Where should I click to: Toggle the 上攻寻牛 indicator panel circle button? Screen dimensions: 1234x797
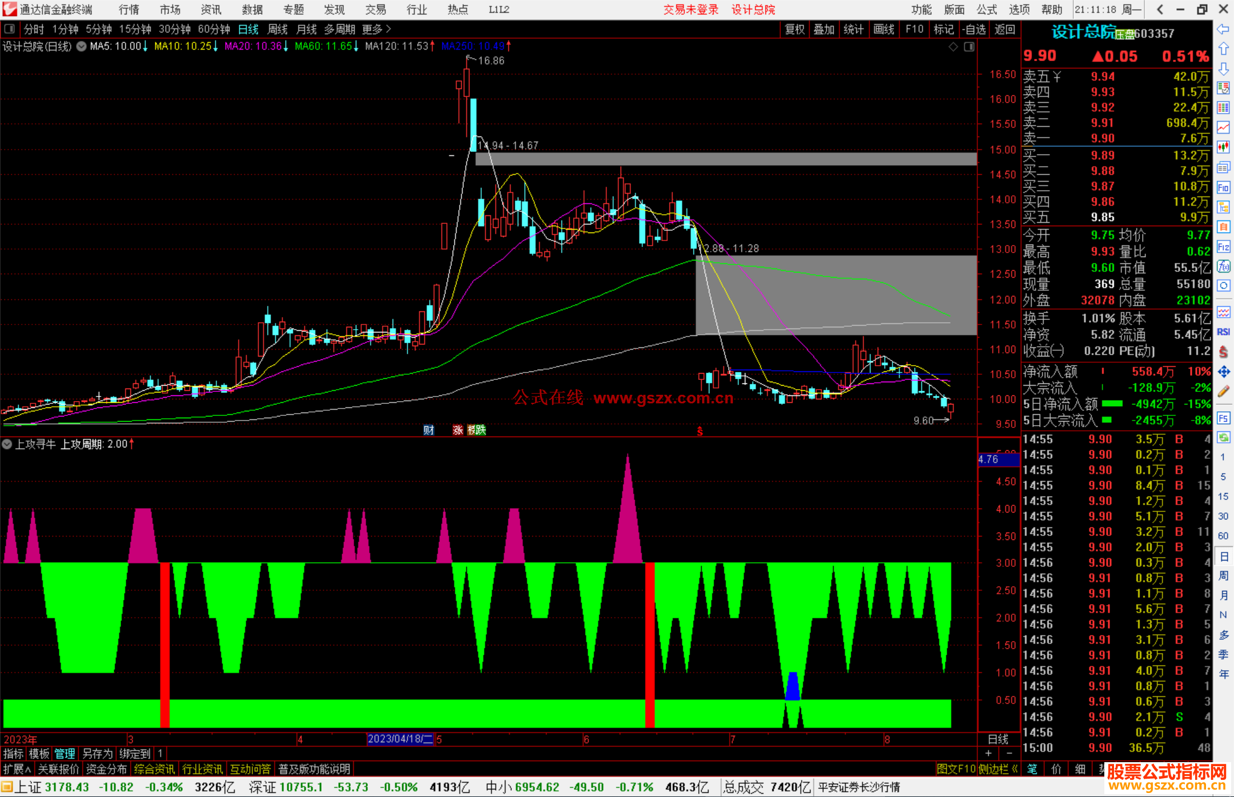coord(7,444)
